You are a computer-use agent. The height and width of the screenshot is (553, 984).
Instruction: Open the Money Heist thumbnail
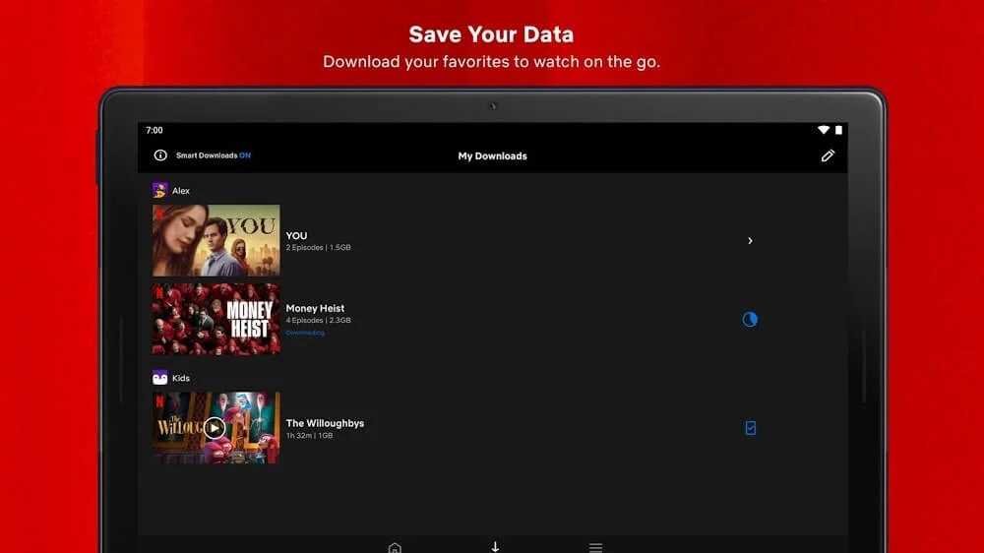click(215, 319)
